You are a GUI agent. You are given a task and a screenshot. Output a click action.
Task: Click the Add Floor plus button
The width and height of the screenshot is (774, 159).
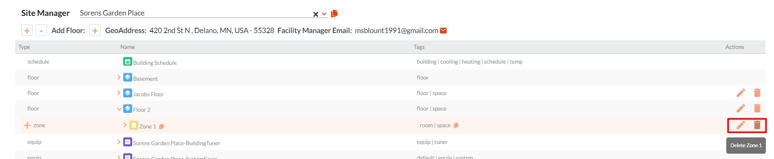(95, 31)
